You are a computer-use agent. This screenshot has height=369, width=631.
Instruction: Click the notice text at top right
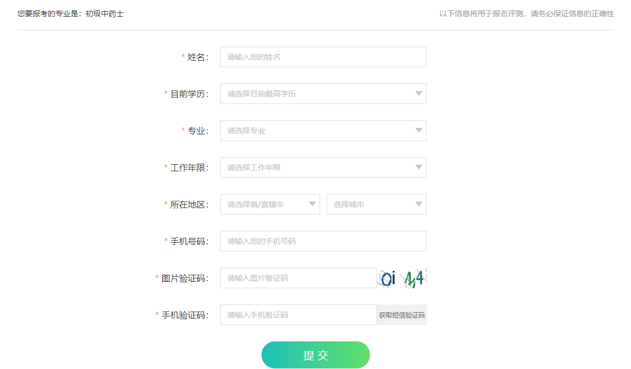coord(528,14)
